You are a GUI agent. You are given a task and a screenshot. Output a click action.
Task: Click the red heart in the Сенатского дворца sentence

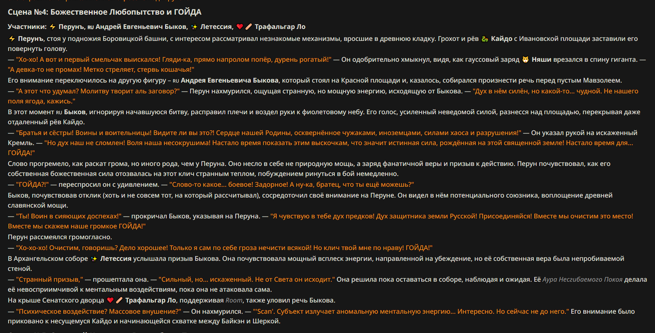pos(110,300)
